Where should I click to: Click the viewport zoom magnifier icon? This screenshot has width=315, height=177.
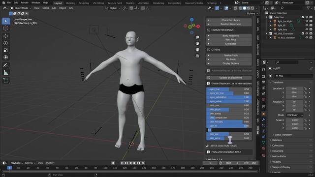click(x=197, y=37)
